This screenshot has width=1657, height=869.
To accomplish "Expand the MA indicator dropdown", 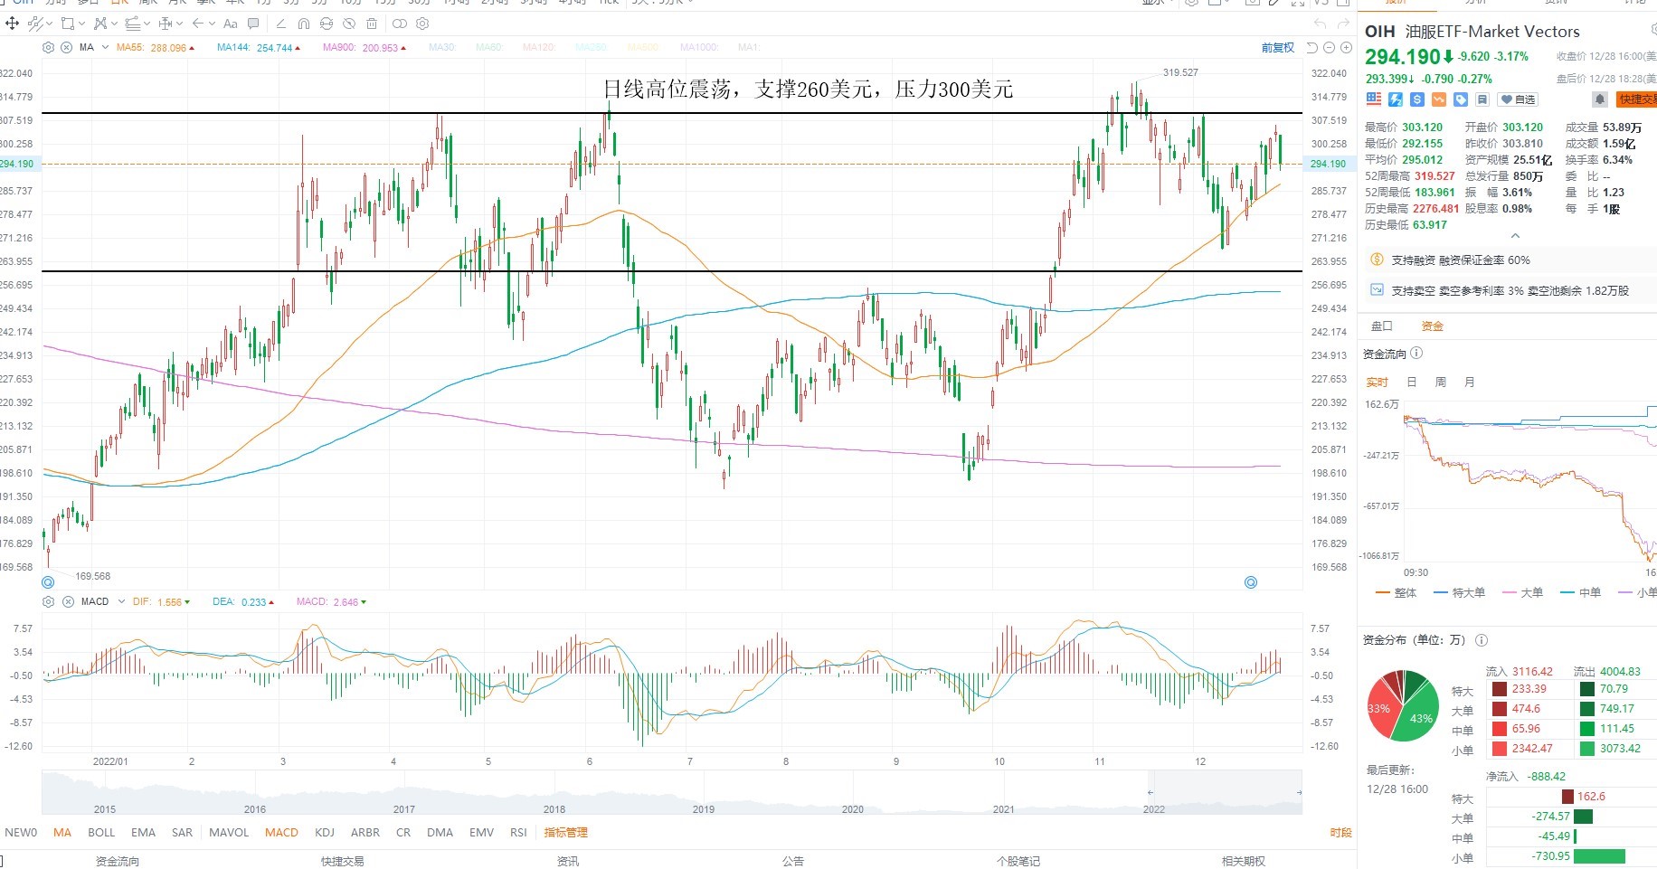I will coord(105,47).
